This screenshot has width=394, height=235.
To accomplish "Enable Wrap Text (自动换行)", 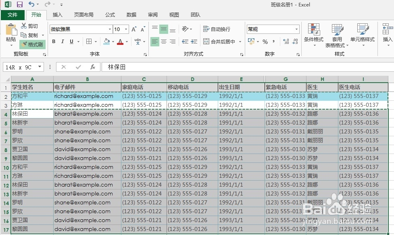I will pyautogui.click(x=217, y=29).
